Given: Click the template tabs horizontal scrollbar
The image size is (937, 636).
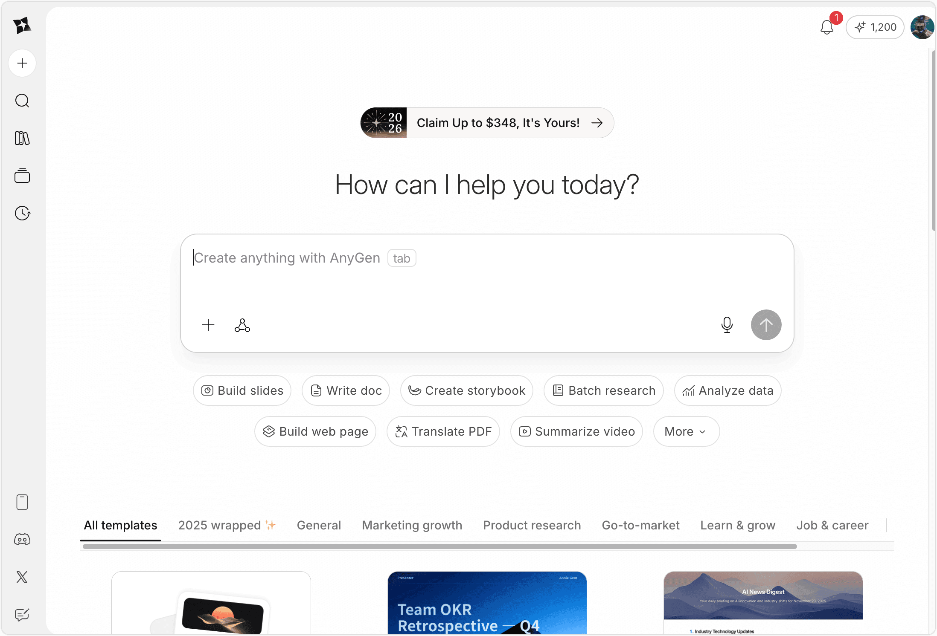Looking at the screenshot, I should click(x=439, y=546).
